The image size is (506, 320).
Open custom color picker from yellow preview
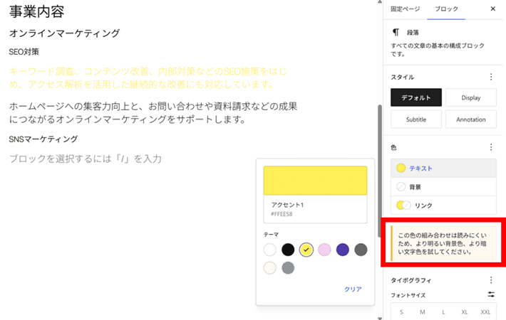pos(315,181)
